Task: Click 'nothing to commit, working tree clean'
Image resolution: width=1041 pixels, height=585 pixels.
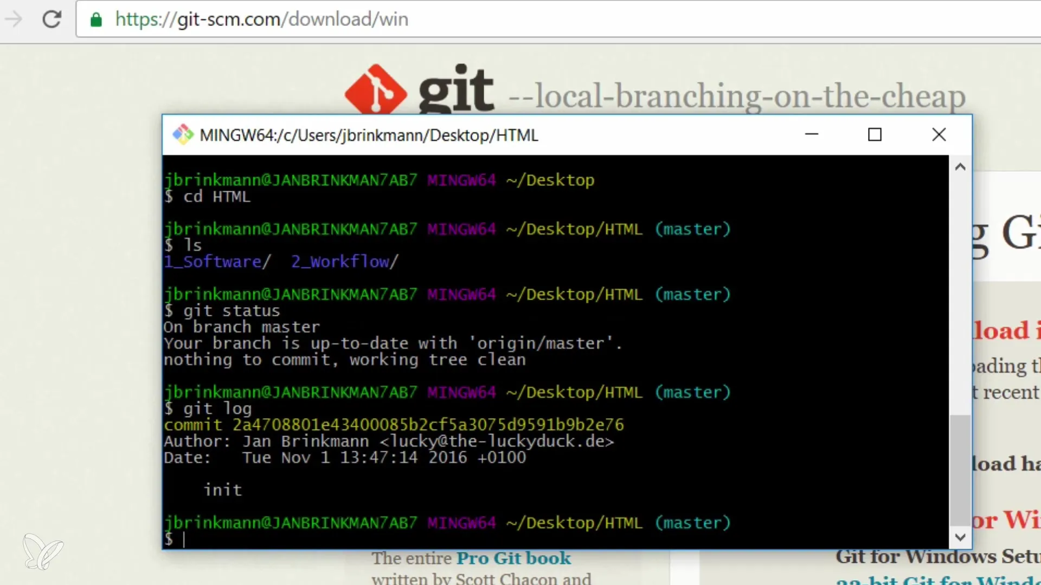Action: coord(345,360)
